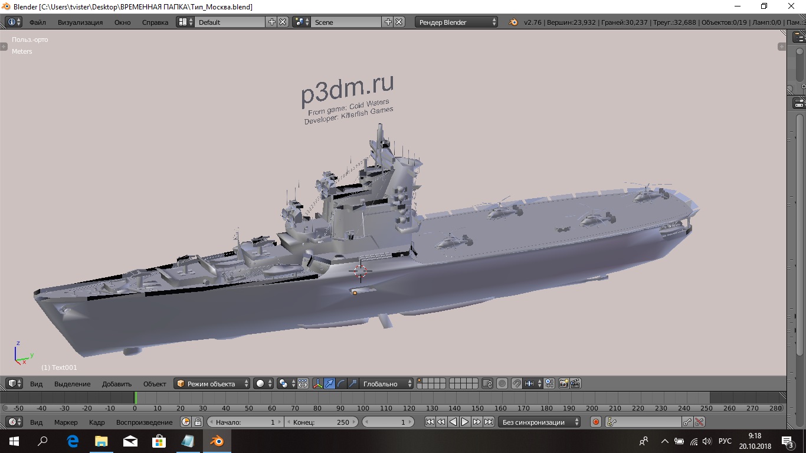Jump to the first frame
This screenshot has width=806, height=453.
pos(430,422)
